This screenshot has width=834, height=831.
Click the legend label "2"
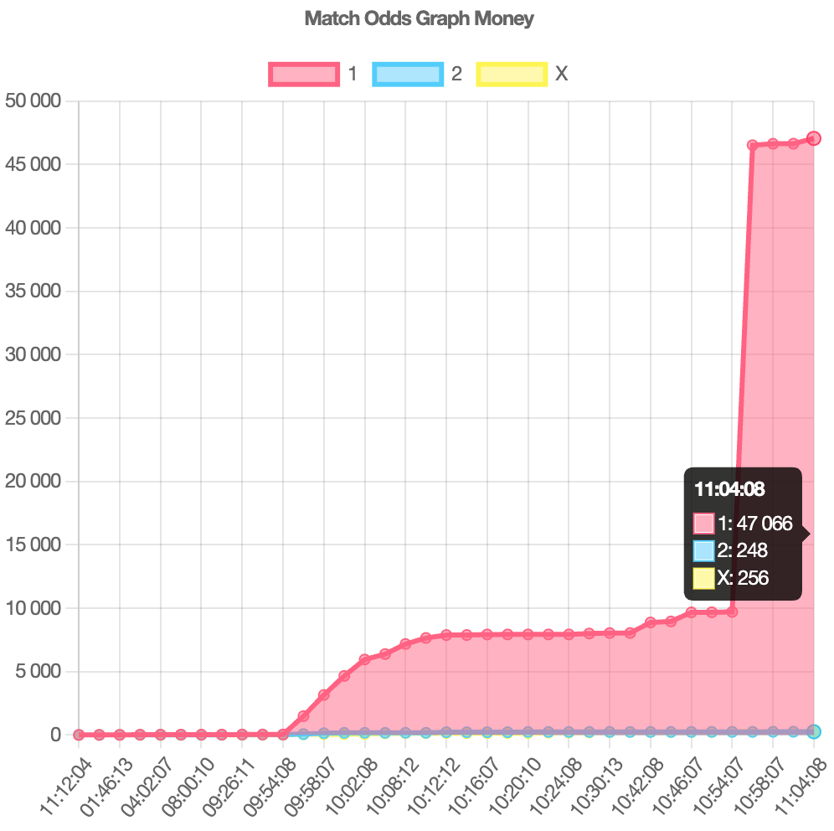pyautogui.click(x=456, y=75)
